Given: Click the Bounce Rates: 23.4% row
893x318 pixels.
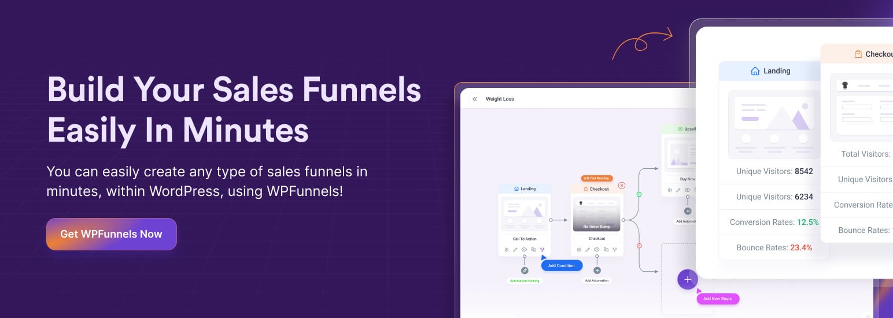Looking at the screenshot, I should (x=774, y=247).
